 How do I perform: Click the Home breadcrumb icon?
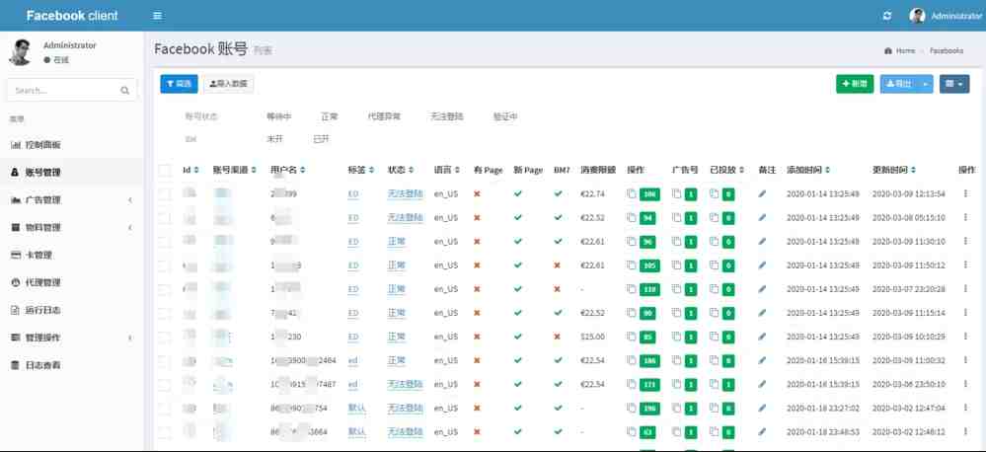pyautogui.click(x=888, y=50)
